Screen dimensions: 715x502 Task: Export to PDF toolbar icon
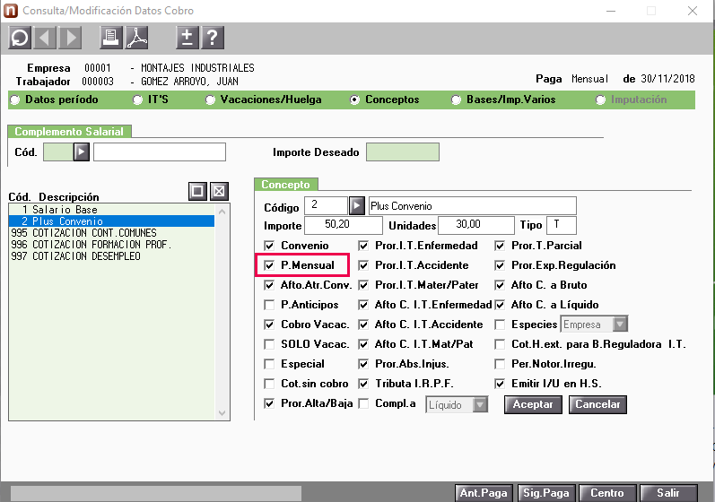(136, 38)
